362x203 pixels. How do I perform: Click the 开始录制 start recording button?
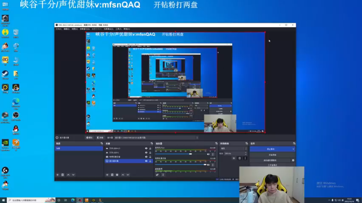click(272, 155)
